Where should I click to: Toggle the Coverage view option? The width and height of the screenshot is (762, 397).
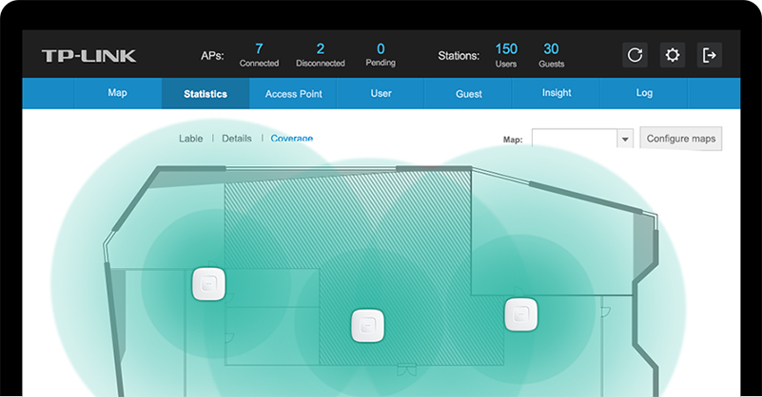coord(291,139)
